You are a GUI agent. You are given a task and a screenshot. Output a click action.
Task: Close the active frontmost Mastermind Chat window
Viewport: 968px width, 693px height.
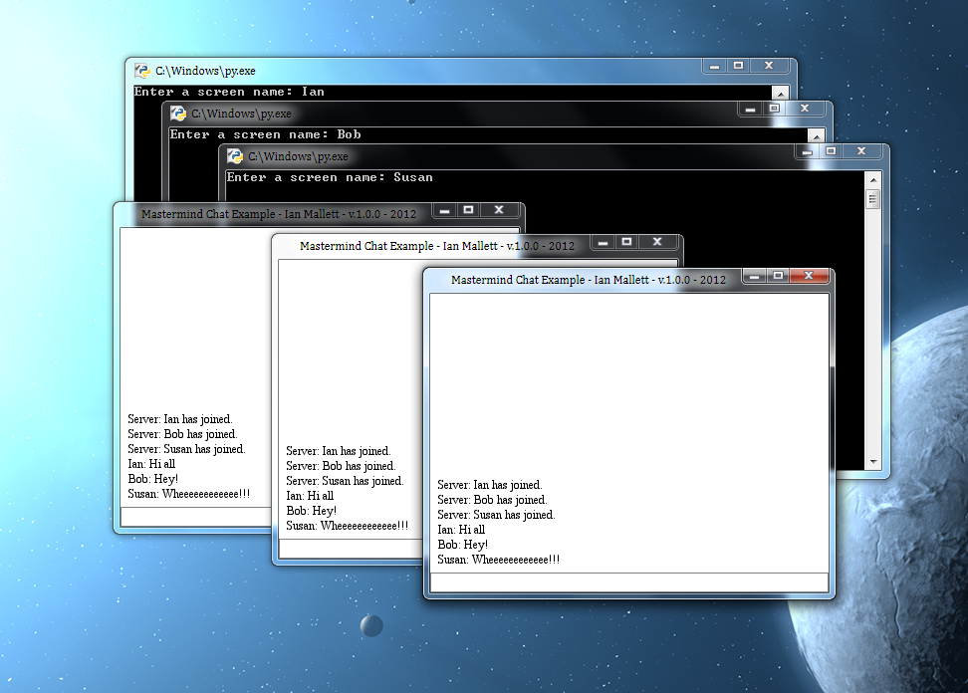coord(809,276)
